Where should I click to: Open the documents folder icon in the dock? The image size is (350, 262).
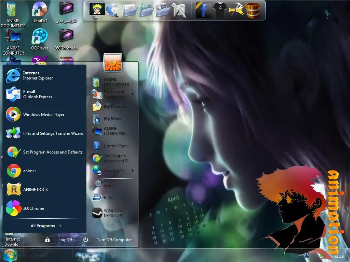coord(130,10)
